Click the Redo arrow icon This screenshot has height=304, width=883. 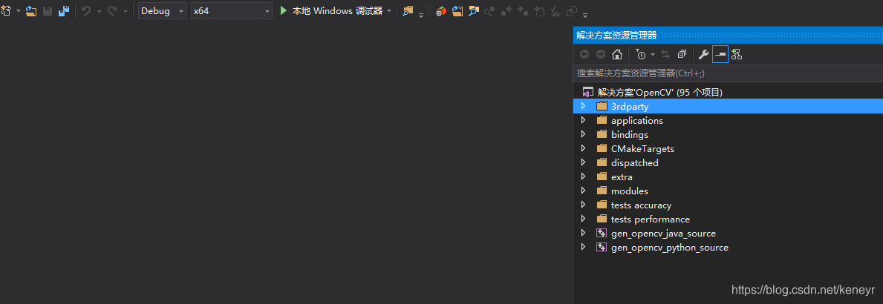click(112, 10)
